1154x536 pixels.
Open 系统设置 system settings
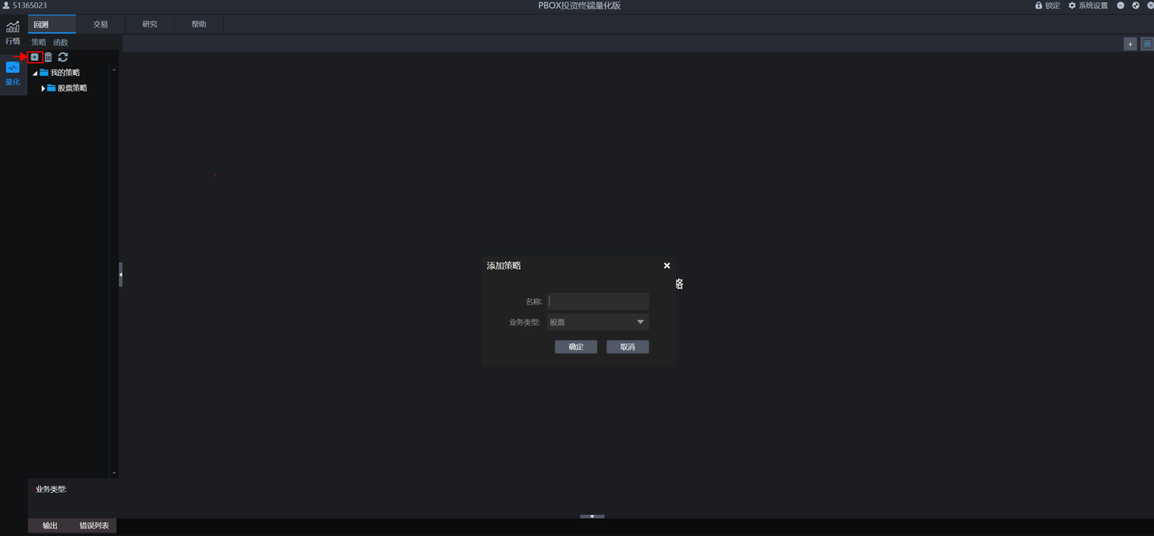1088,5
